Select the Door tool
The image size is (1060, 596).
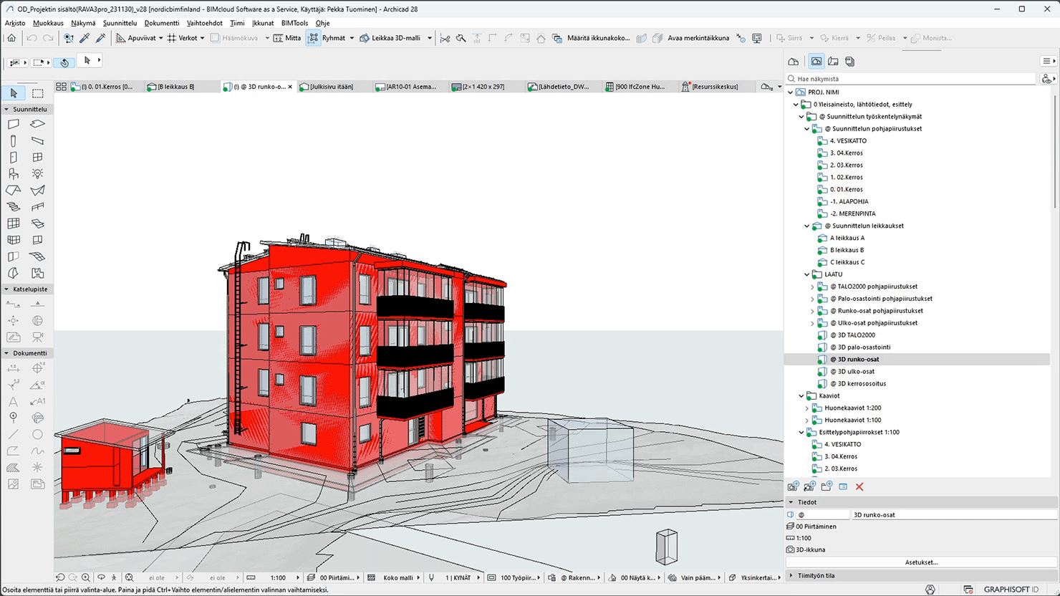[14, 157]
